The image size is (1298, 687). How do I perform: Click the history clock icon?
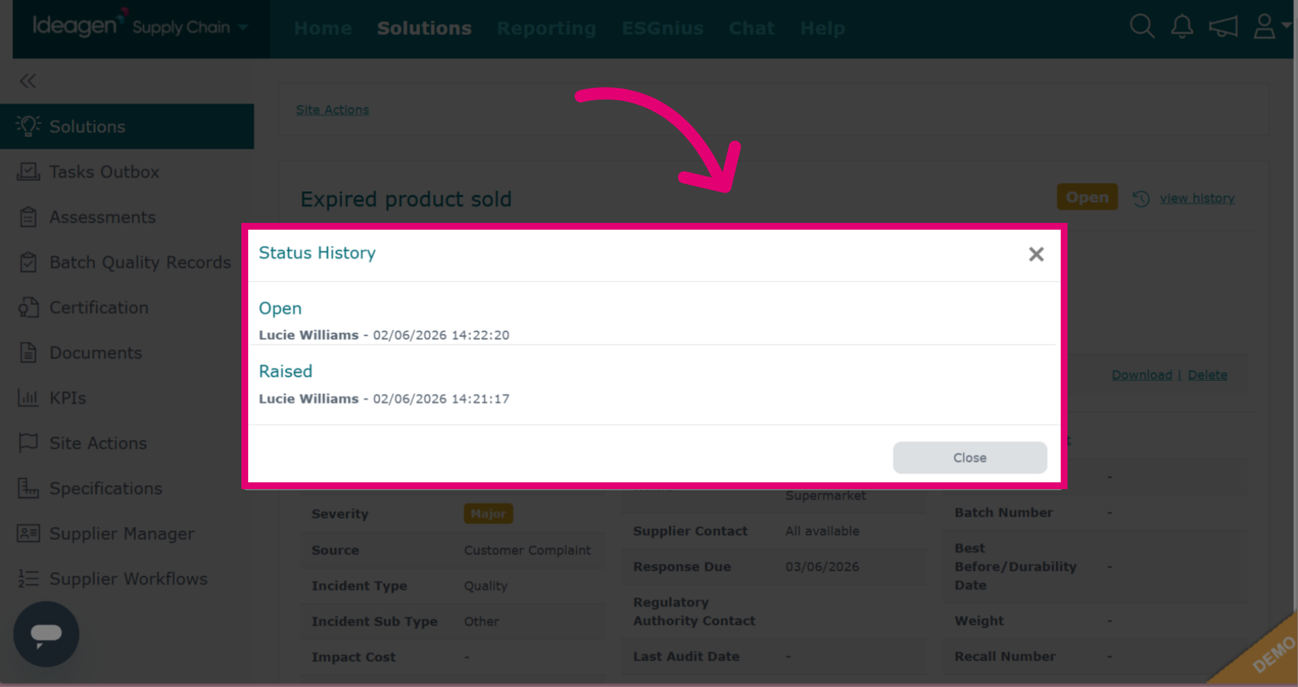(x=1141, y=199)
